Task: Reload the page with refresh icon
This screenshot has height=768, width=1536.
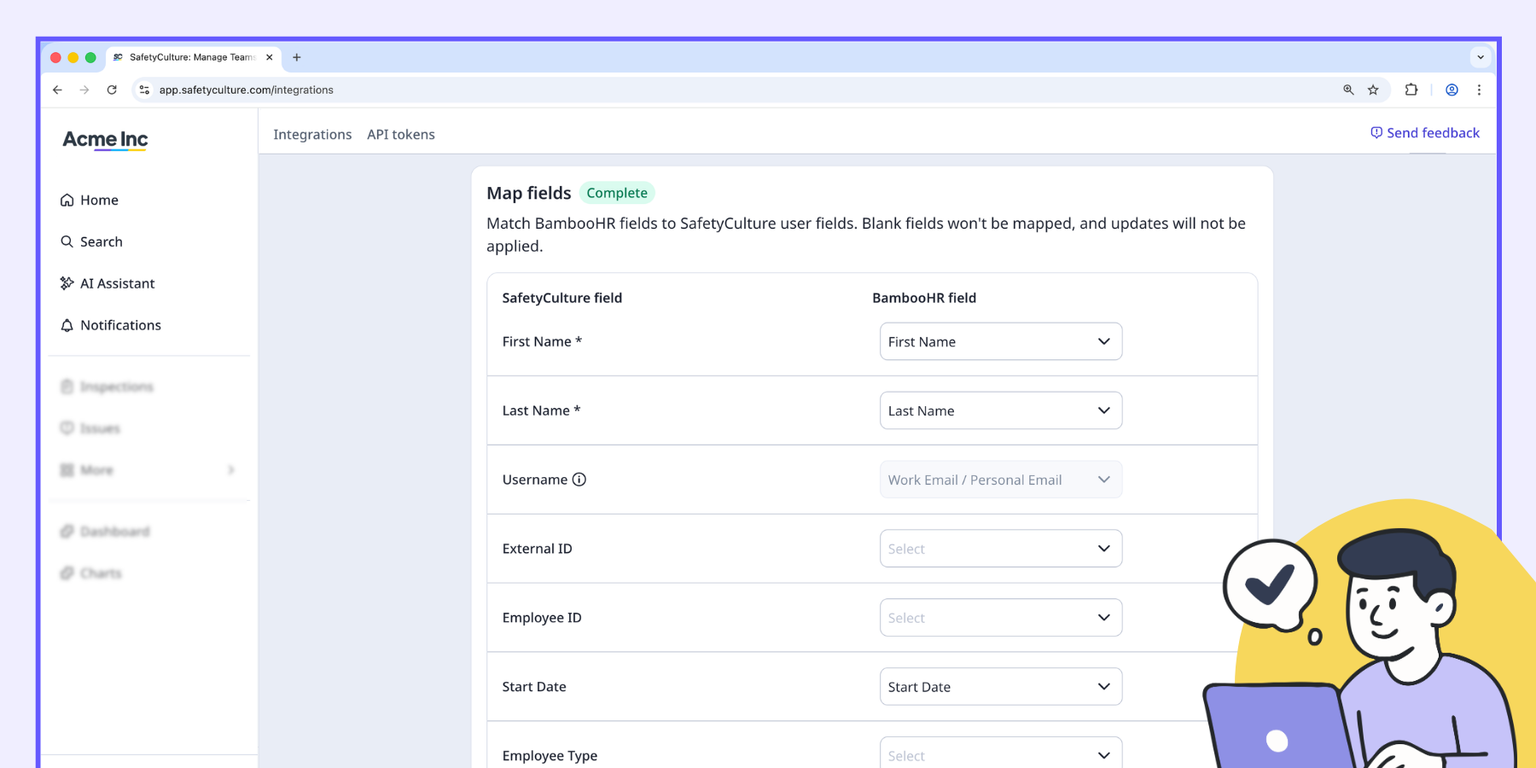Action: 112,90
